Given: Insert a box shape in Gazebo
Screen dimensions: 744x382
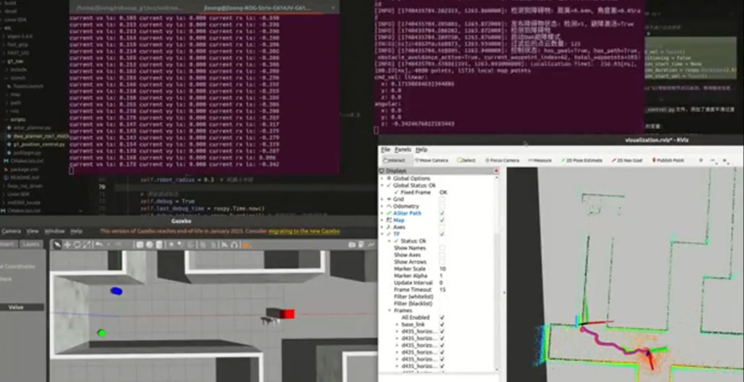Looking at the screenshot, I should coord(140,245).
